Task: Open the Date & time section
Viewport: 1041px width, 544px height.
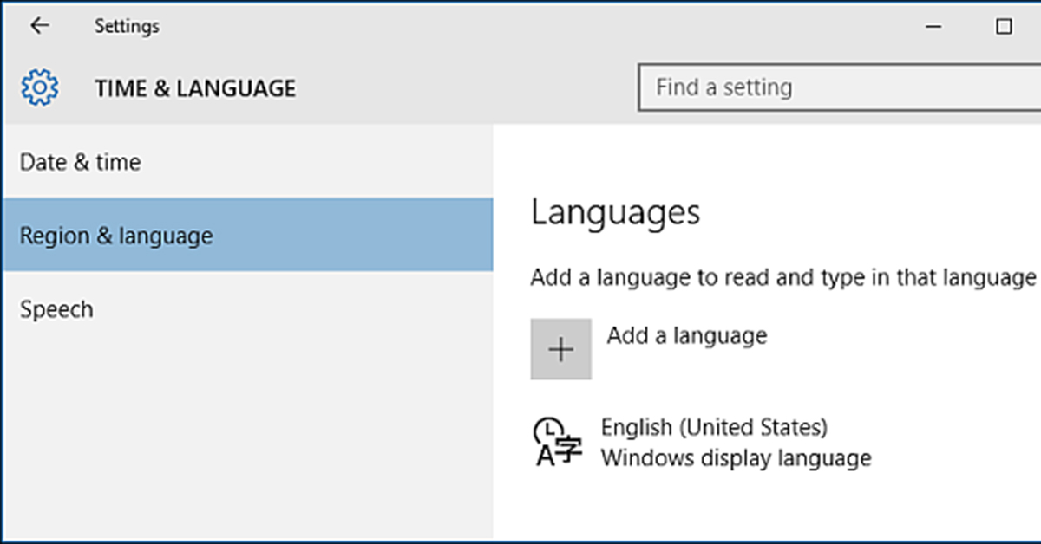Action: pos(80,162)
